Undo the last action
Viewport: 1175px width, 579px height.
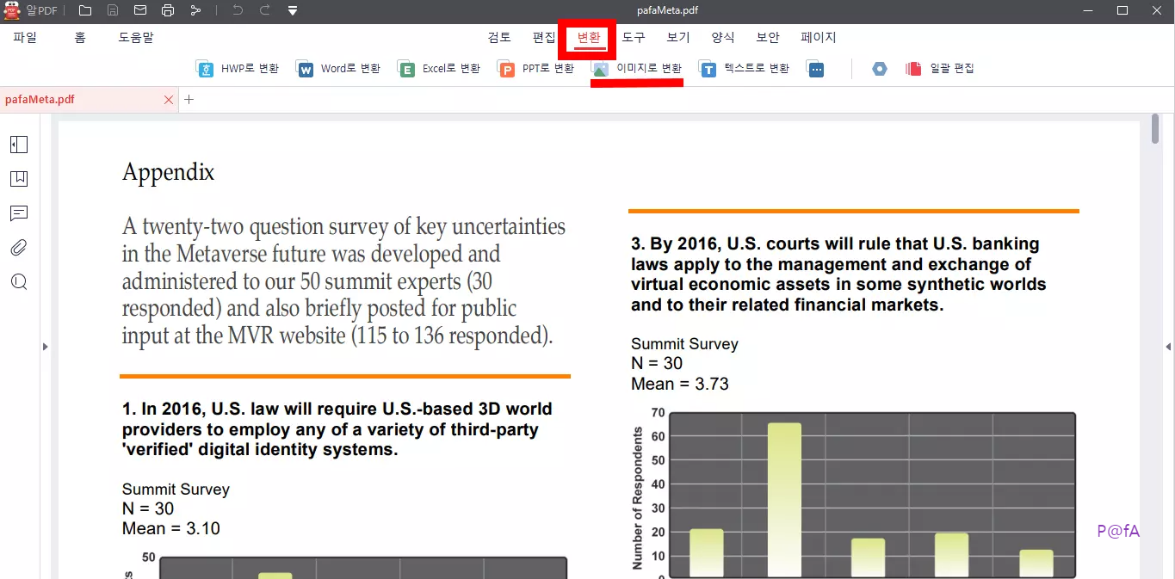[238, 10]
